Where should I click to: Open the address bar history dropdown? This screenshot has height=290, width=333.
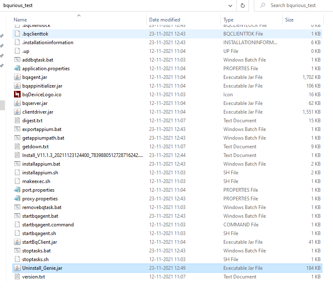[x=230, y=6]
